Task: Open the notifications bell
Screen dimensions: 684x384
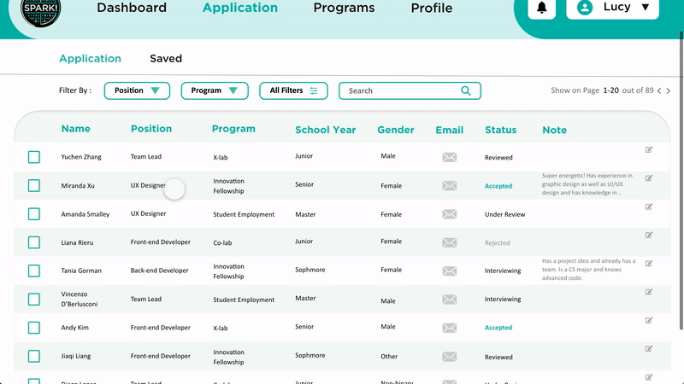Action: [541, 8]
